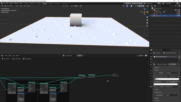Open the Modifiers wrench properties tab
The width and height of the screenshot is (181, 102).
(151, 73)
